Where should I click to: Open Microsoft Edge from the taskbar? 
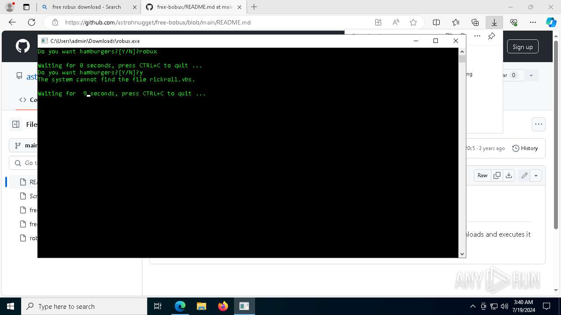click(x=180, y=306)
